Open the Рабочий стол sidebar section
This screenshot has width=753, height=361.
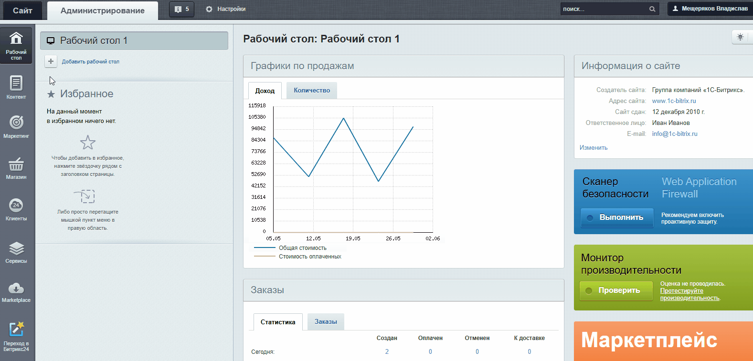[x=16, y=45]
